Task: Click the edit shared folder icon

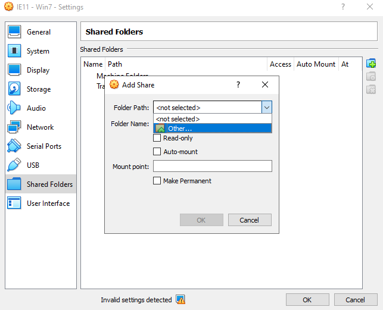Action: point(371,77)
